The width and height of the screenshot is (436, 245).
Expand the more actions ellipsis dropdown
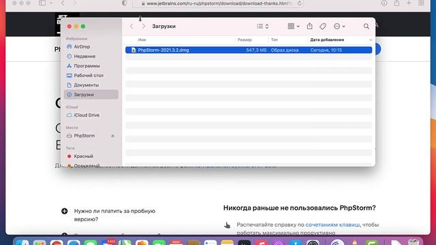[x=339, y=27]
